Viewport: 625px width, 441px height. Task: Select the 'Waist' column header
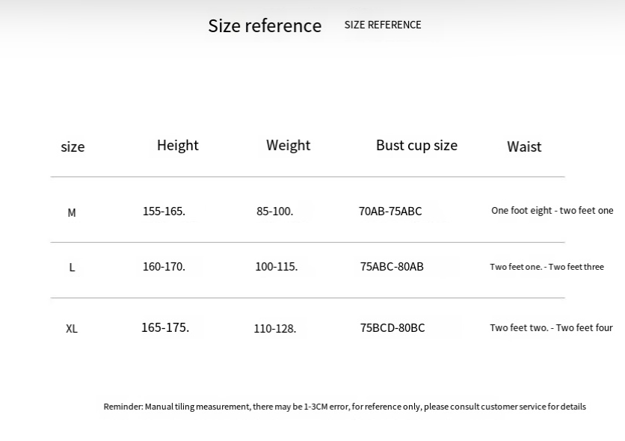click(524, 147)
